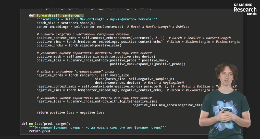The width and height of the screenshot is (260, 139).
Task: Click the size=(batch_size, self.negative_samples_n) argument
Action: (135, 79)
